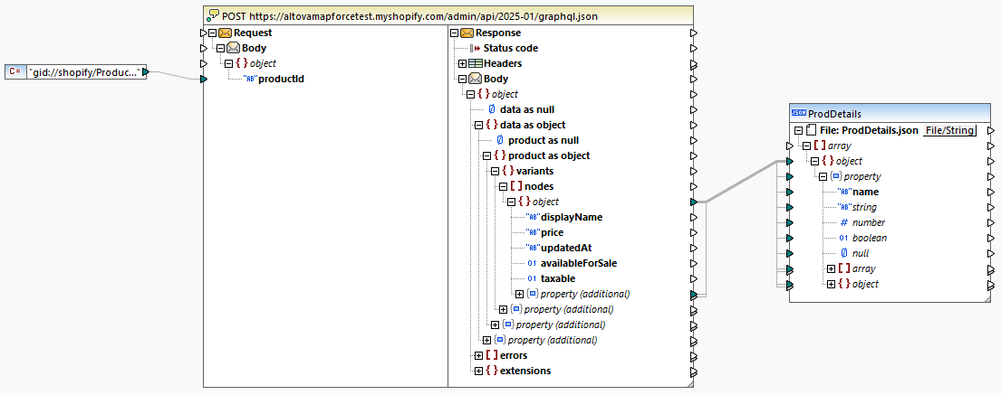
Task: Expand the errors node
Action: click(x=478, y=355)
